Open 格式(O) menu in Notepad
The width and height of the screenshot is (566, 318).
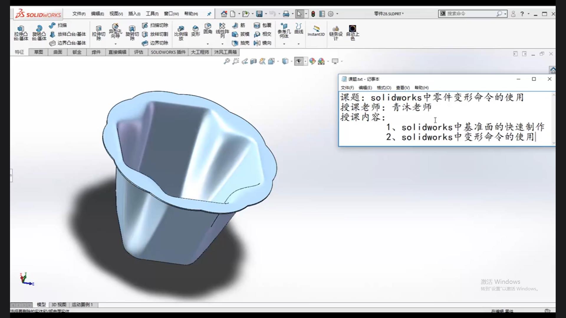pyautogui.click(x=384, y=88)
